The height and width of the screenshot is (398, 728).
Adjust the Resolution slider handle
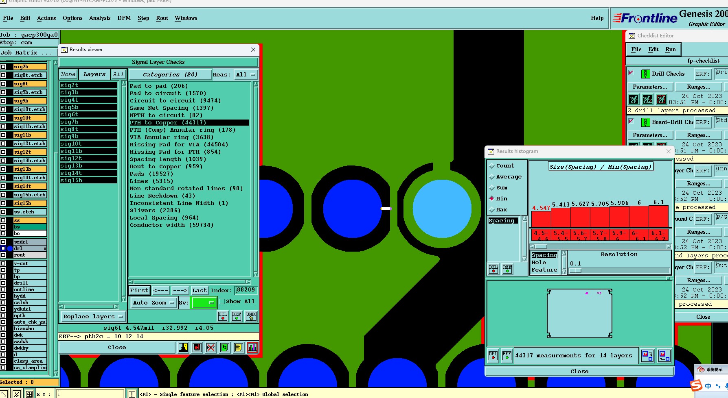(575, 271)
